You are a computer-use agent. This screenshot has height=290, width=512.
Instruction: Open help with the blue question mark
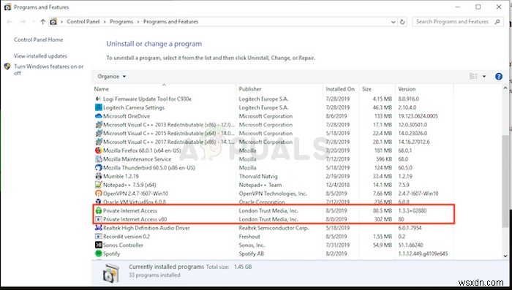499,76
